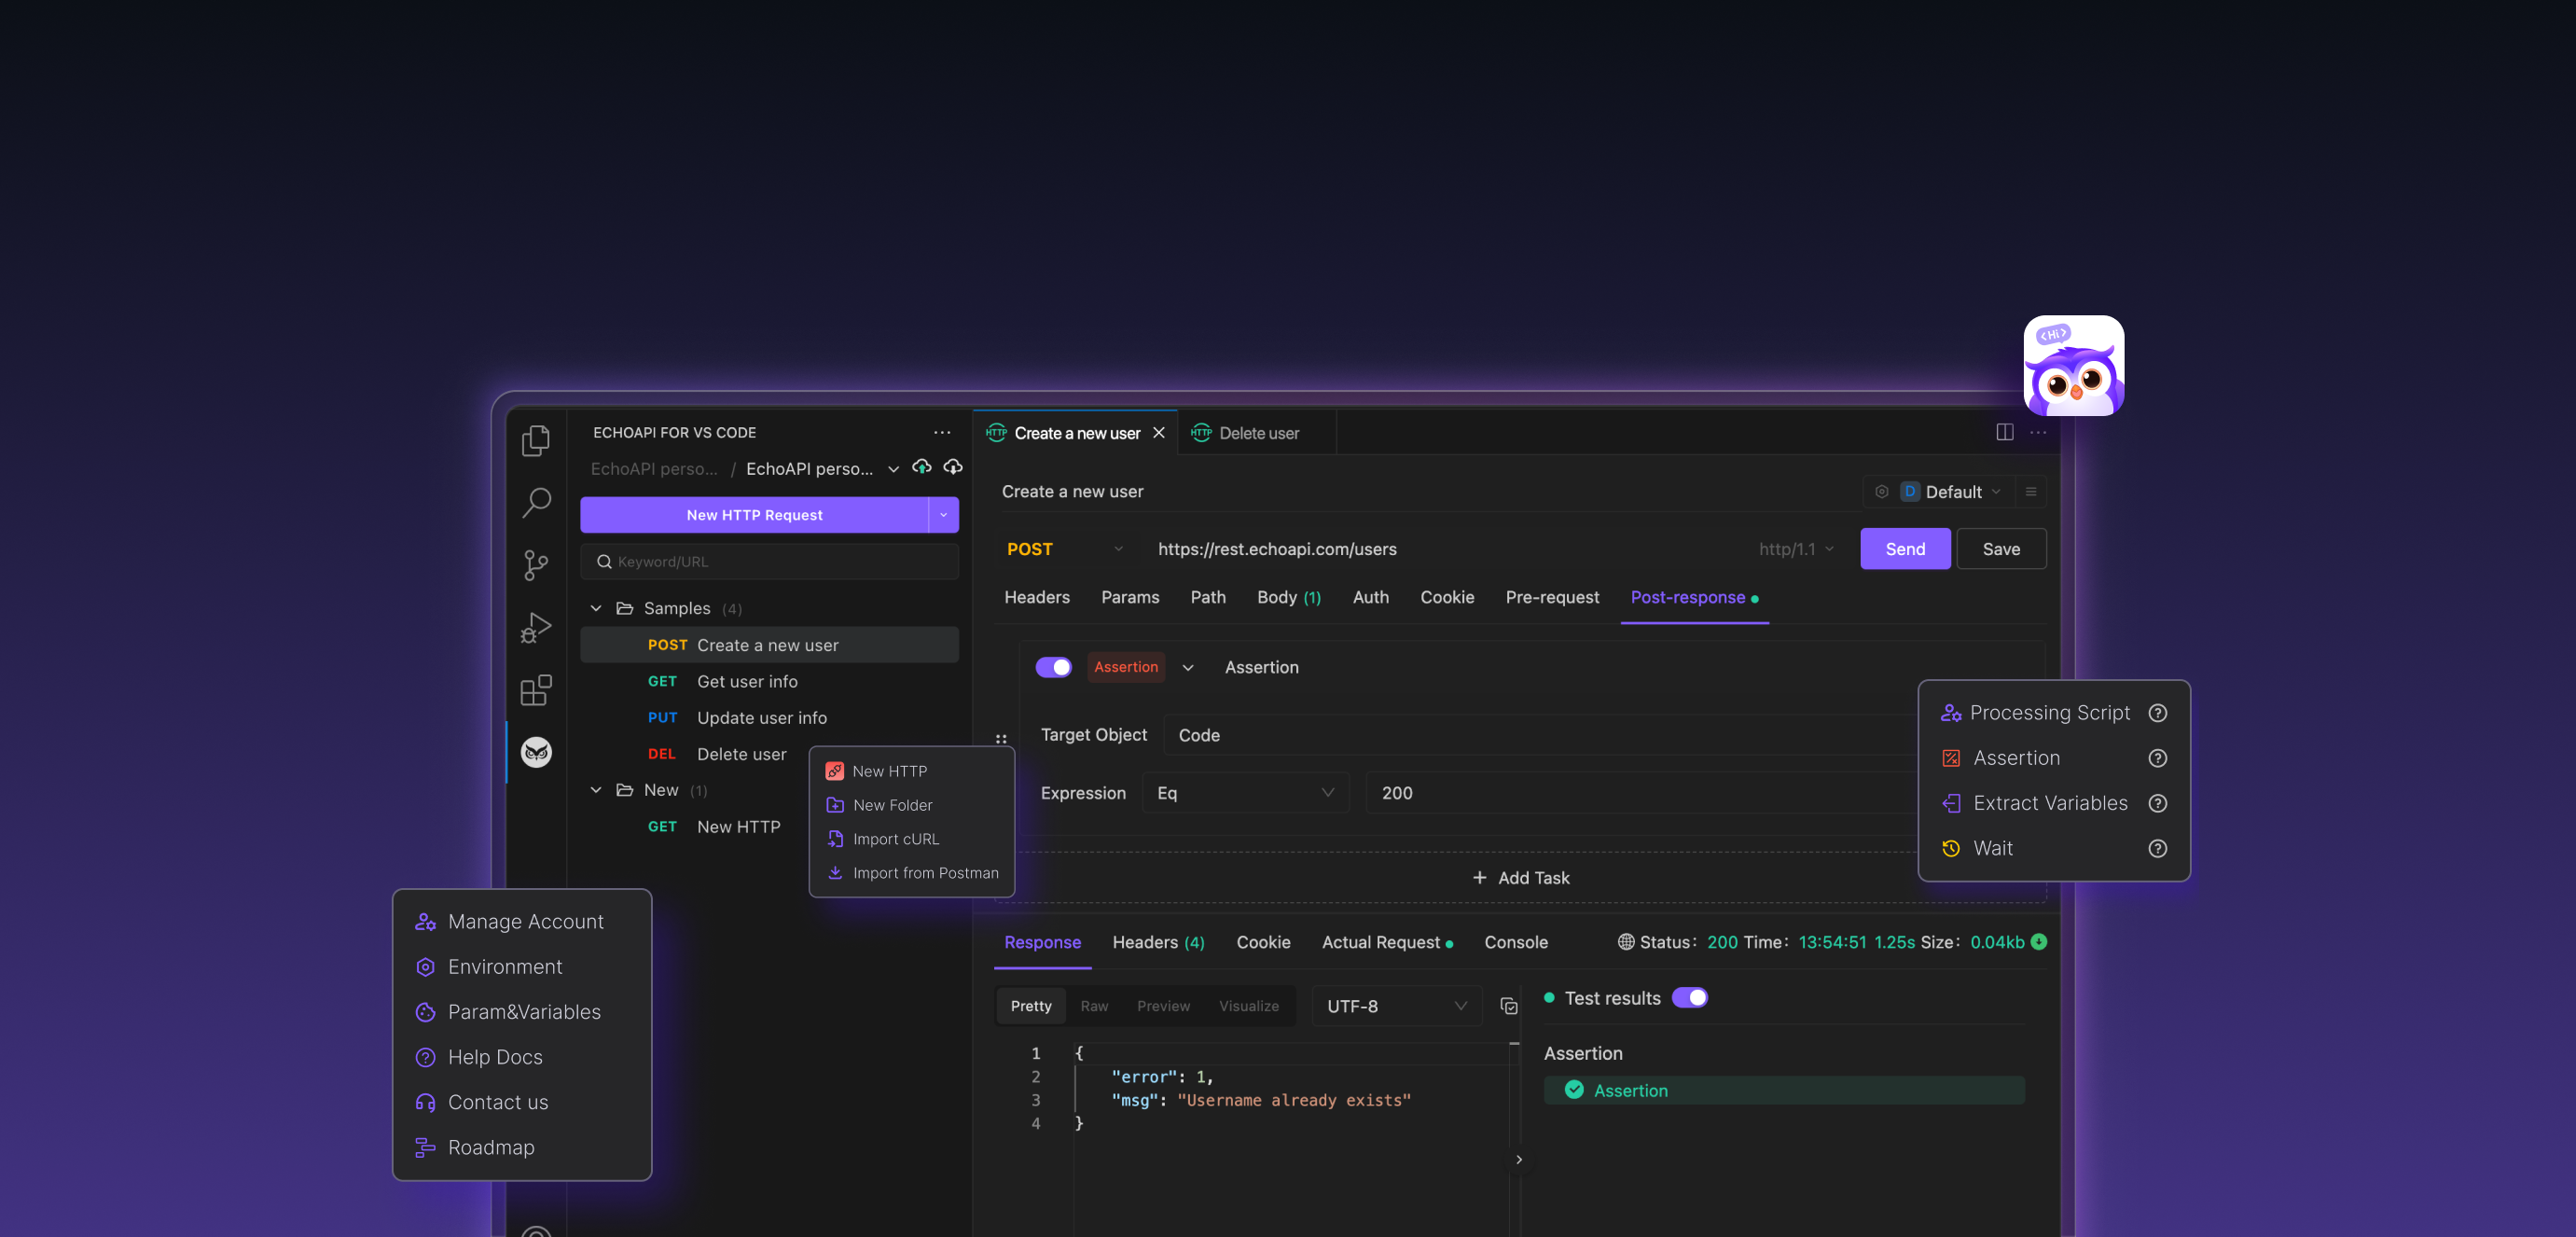Image resolution: width=2576 pixels, height=1237 pixels.
Task: Select the EchoAPI owl icon in activity bar
Action: (x=536, y=752)
